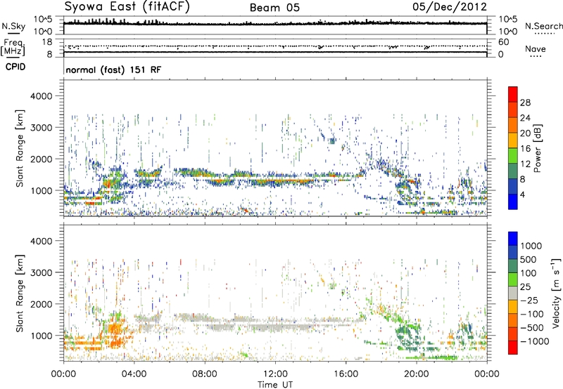Click the '1000' value on Velocity colorbar
563x389 pixels.
[x=531, y=246]
